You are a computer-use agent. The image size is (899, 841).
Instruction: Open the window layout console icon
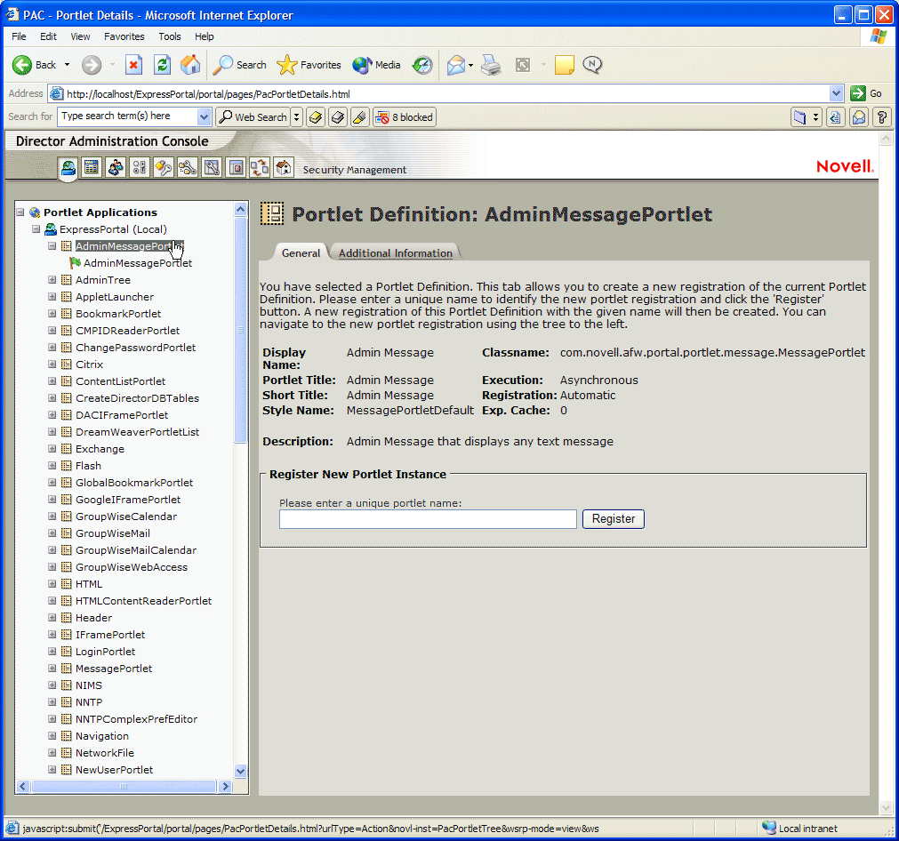(x=236, y=167)
